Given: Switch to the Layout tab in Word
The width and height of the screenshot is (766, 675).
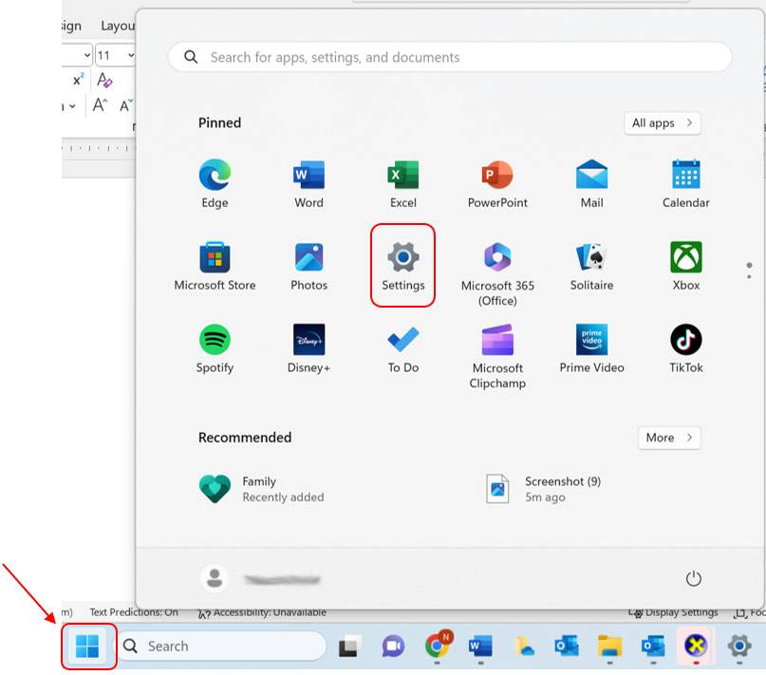Looking at the screenshot, I should point(118,26).
